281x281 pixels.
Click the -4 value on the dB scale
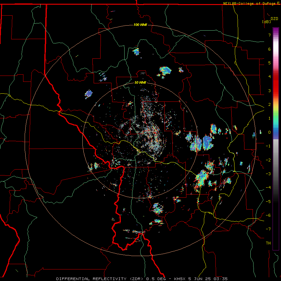pos(268,188)
